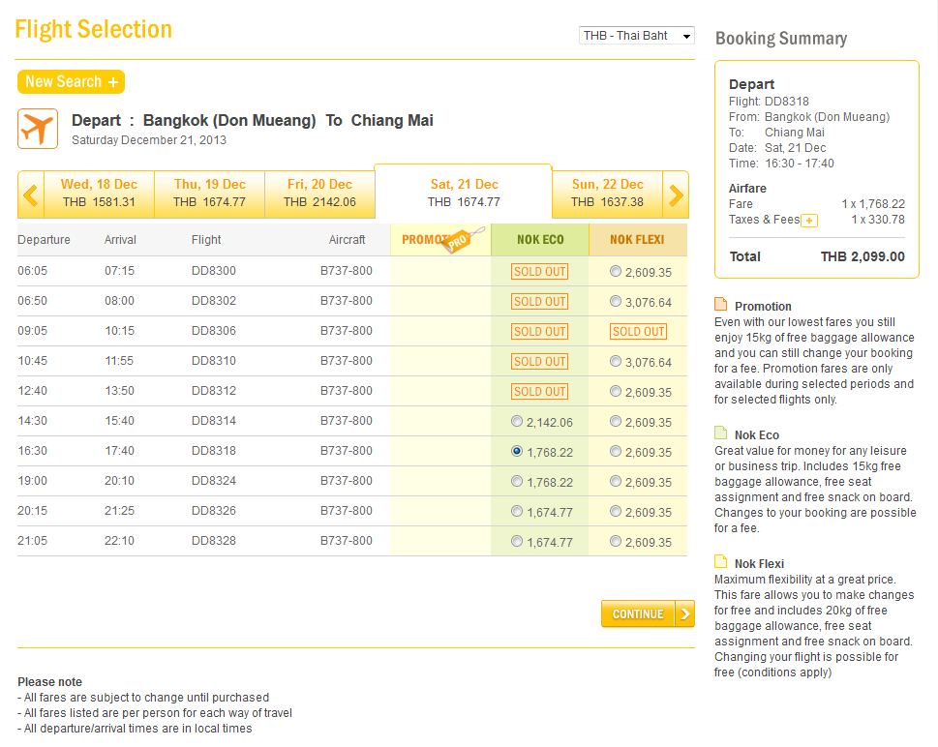Click the Promotion description heading
938x747 pixels.
[763, 306]
